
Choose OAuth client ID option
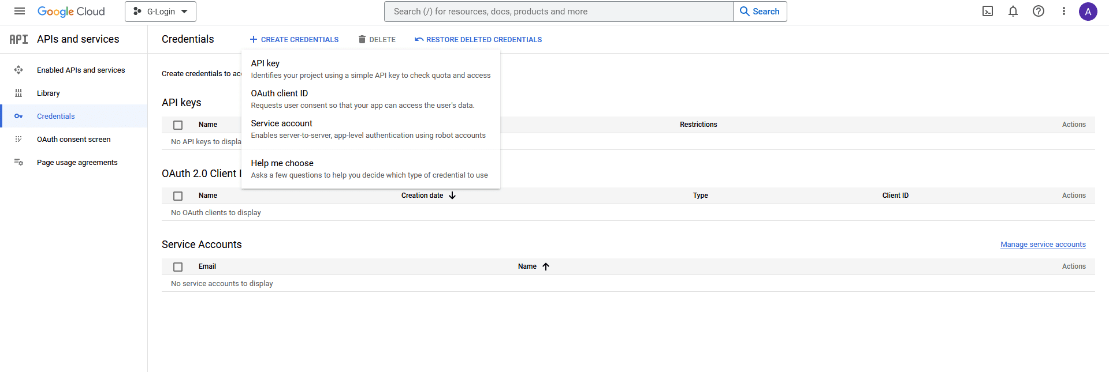[x=371, y=99]
